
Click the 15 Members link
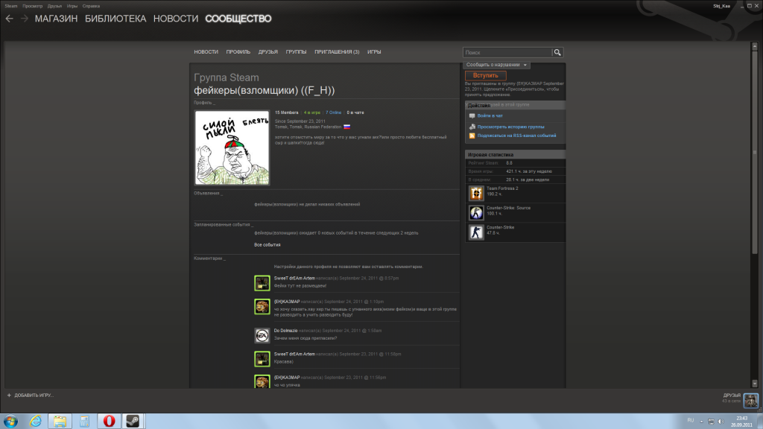pyautogui.click(x=287, y=113)
